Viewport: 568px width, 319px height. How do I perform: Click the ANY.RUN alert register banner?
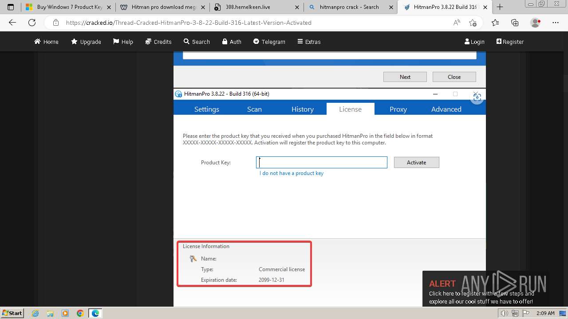click(486, 289)
